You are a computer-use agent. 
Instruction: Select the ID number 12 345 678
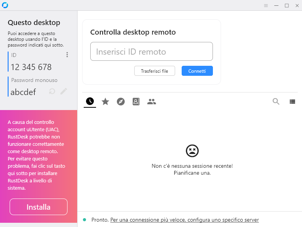[31, 67]
